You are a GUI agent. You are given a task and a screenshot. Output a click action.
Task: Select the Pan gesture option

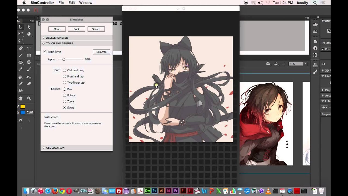coord(64,89)
